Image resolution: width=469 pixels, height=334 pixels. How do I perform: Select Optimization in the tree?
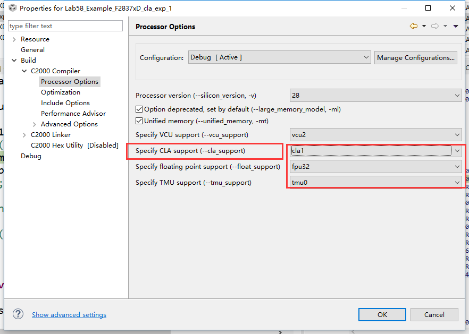pos(61,92)
